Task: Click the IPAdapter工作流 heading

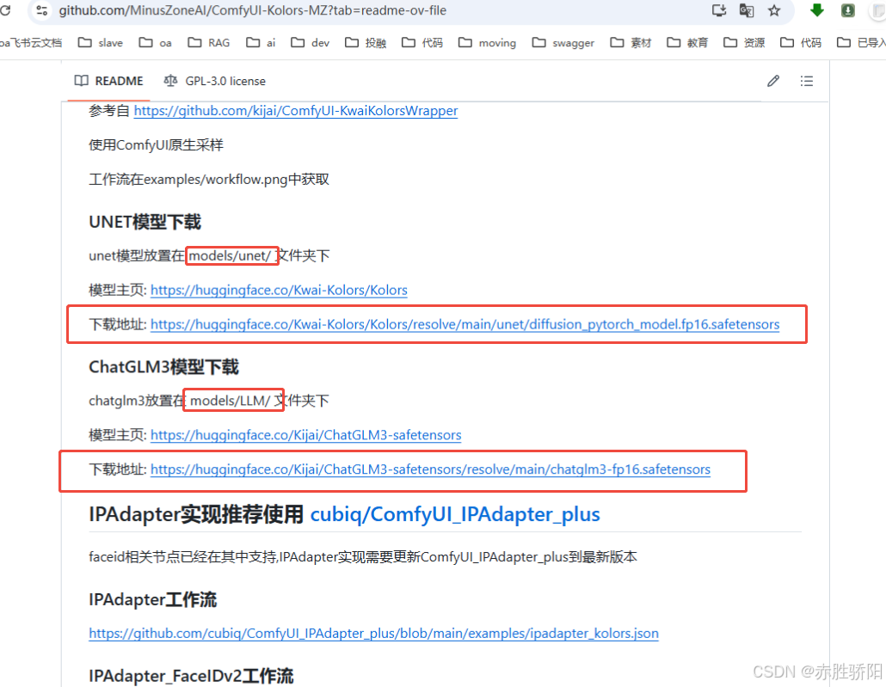Action: pyautogui.click(x=152, y=599)
